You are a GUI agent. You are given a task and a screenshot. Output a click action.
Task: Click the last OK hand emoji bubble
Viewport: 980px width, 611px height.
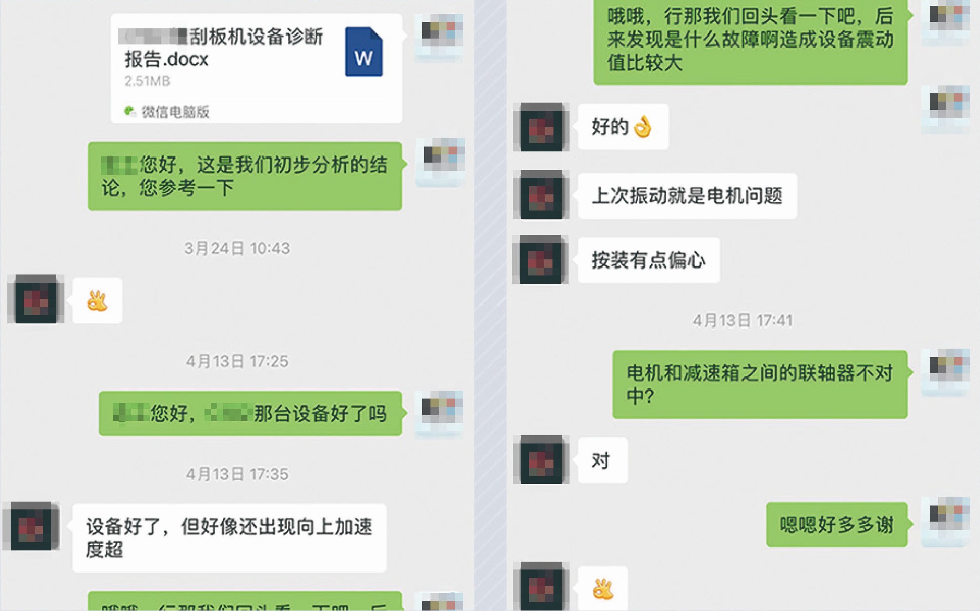(603, 589)
